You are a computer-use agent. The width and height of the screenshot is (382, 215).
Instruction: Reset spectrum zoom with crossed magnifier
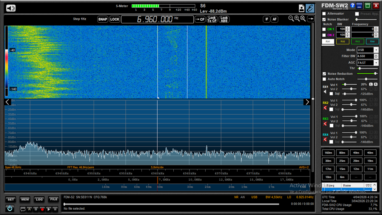tap(303, 19)
